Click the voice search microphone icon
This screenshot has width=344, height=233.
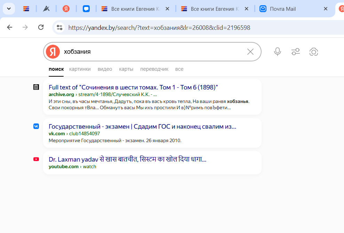click(x=277, y=52)
